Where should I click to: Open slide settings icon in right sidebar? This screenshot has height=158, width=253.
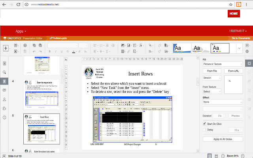point(248,63)
